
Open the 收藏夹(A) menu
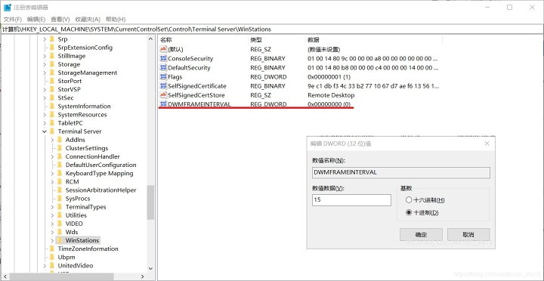pyautogui.click(x=88, y=19)
